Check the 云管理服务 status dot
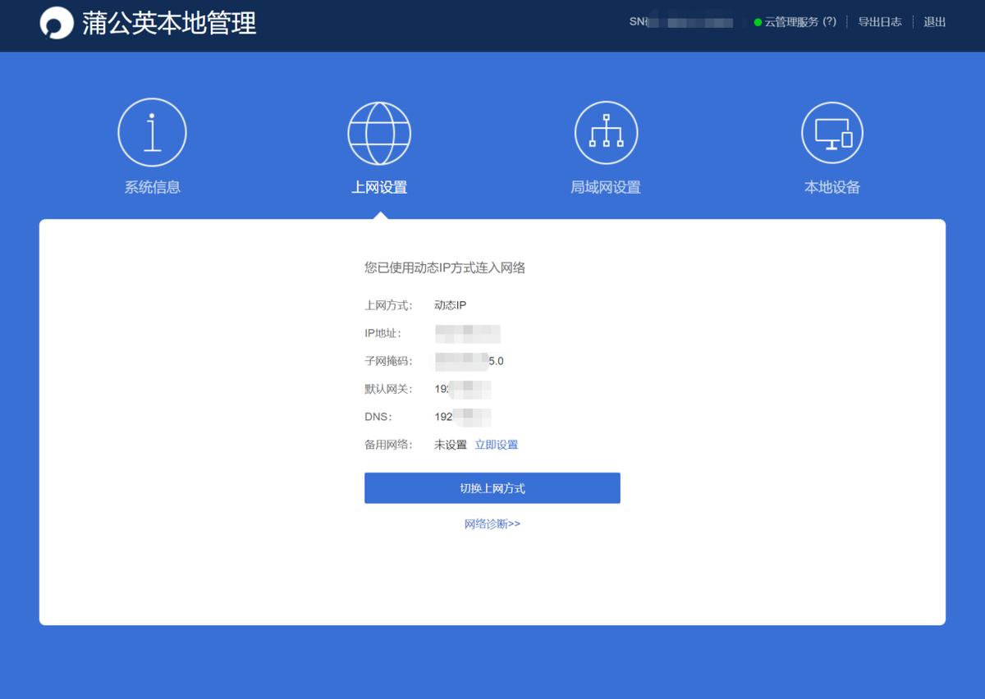This screenshot has width=985, height=699. coord(757,22)
